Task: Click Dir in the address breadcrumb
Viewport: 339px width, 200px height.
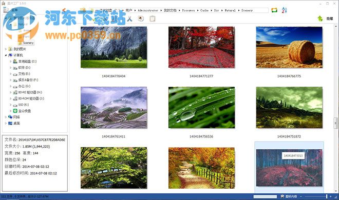Action: 216,10
